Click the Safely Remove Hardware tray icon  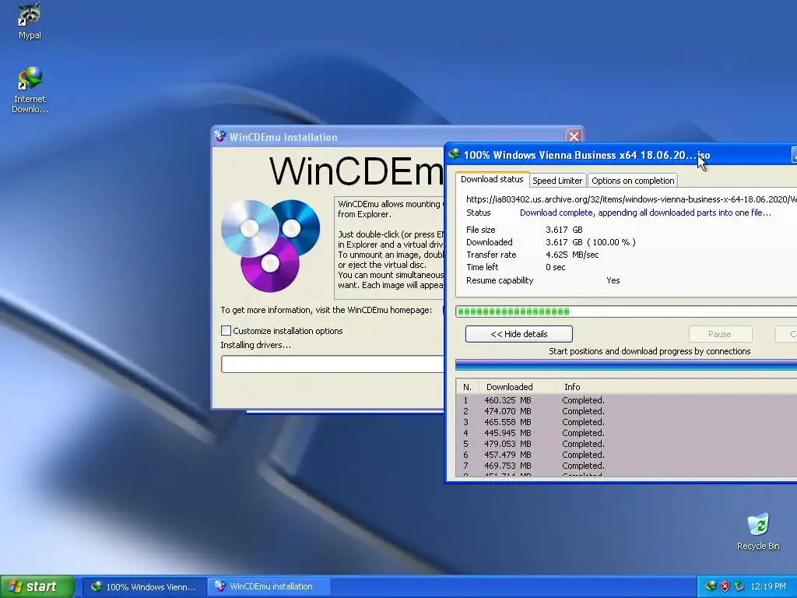tap(739, 586)
